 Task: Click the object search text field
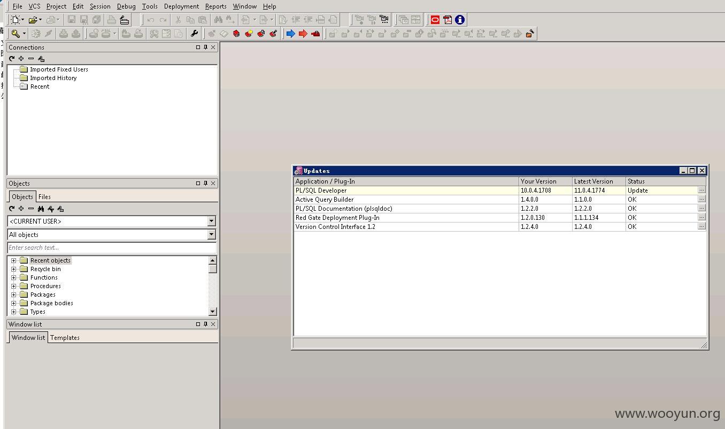[x=112, y=248]
